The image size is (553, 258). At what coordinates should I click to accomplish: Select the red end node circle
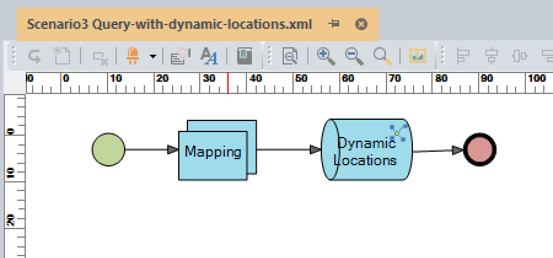pos(480,149)
